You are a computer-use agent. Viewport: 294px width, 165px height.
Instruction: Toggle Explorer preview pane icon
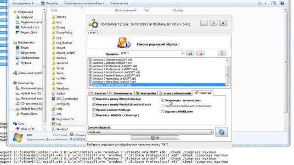pyautogui.click(x=274, y=3)
